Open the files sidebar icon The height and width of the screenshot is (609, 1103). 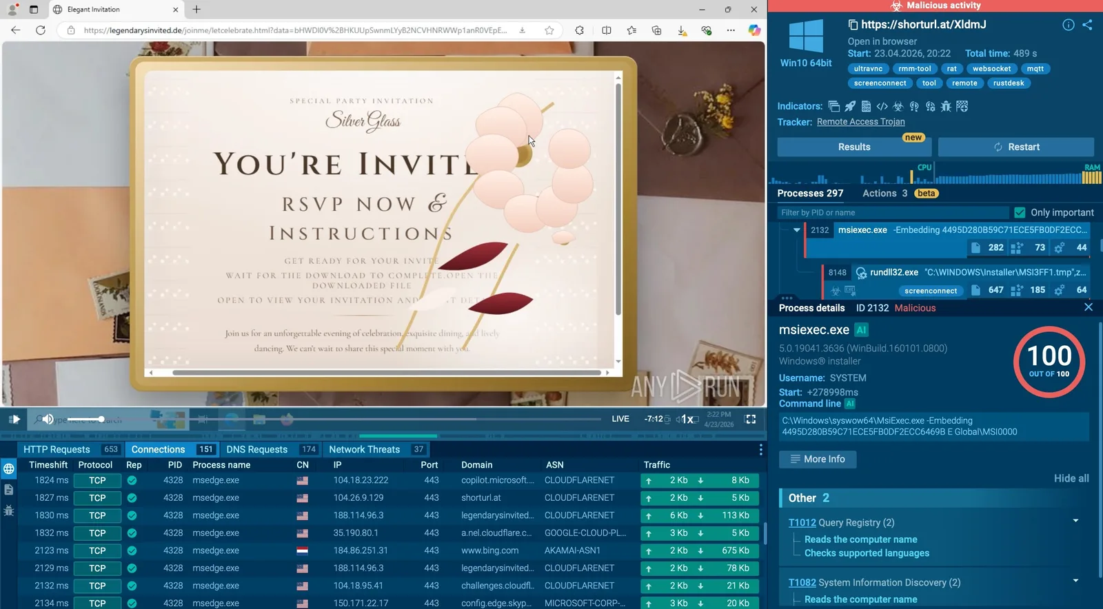pyautogui.click(x=9, y=490)
